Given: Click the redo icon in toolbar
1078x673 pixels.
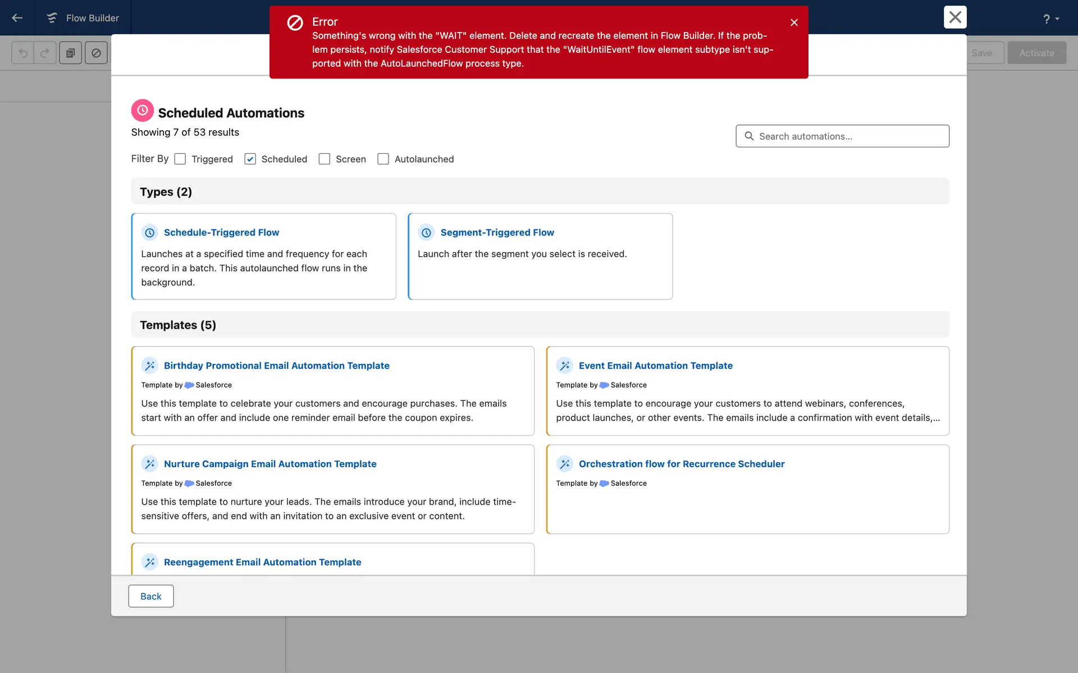Looking at the screenshot, I should tap(45, 53).
